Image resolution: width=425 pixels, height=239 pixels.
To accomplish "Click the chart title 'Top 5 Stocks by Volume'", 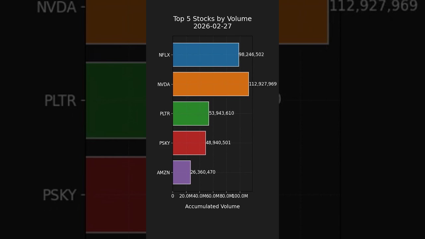I will pyautogui.click(x=212, y=19).
